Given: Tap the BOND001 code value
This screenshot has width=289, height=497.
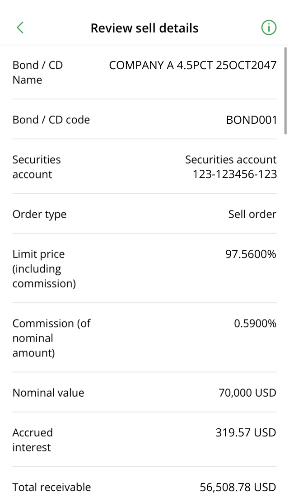Looking at the screenshot, I should tap(252, 120).
